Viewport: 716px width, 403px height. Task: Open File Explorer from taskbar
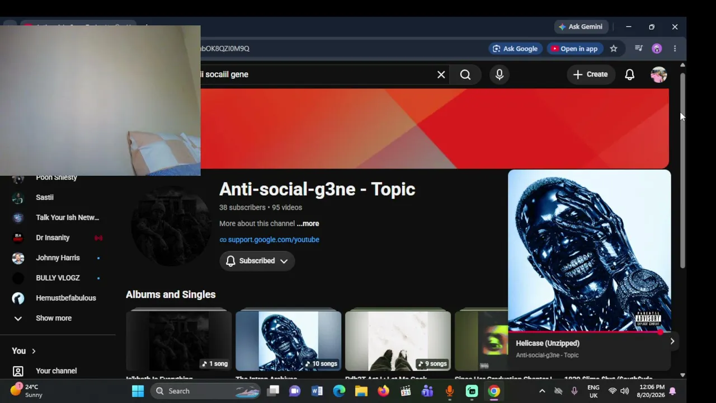point(361,391)
